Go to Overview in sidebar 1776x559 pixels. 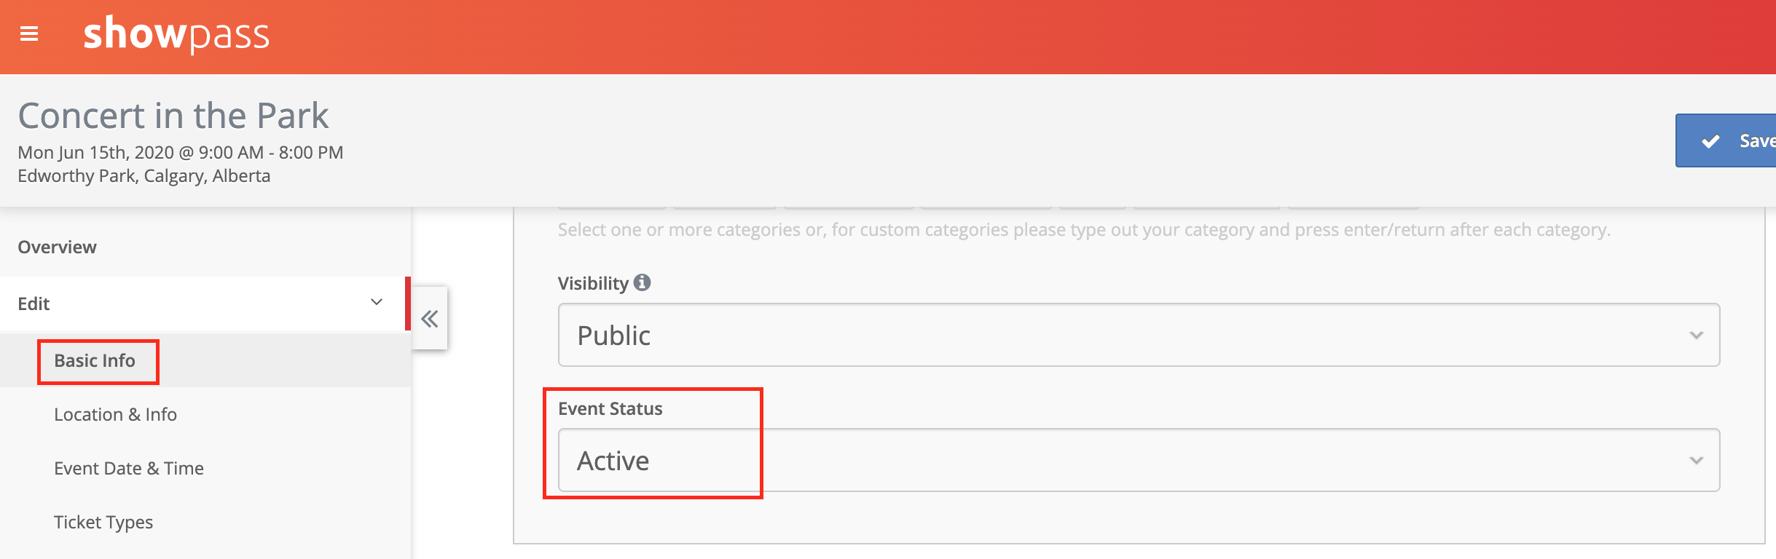57,247
